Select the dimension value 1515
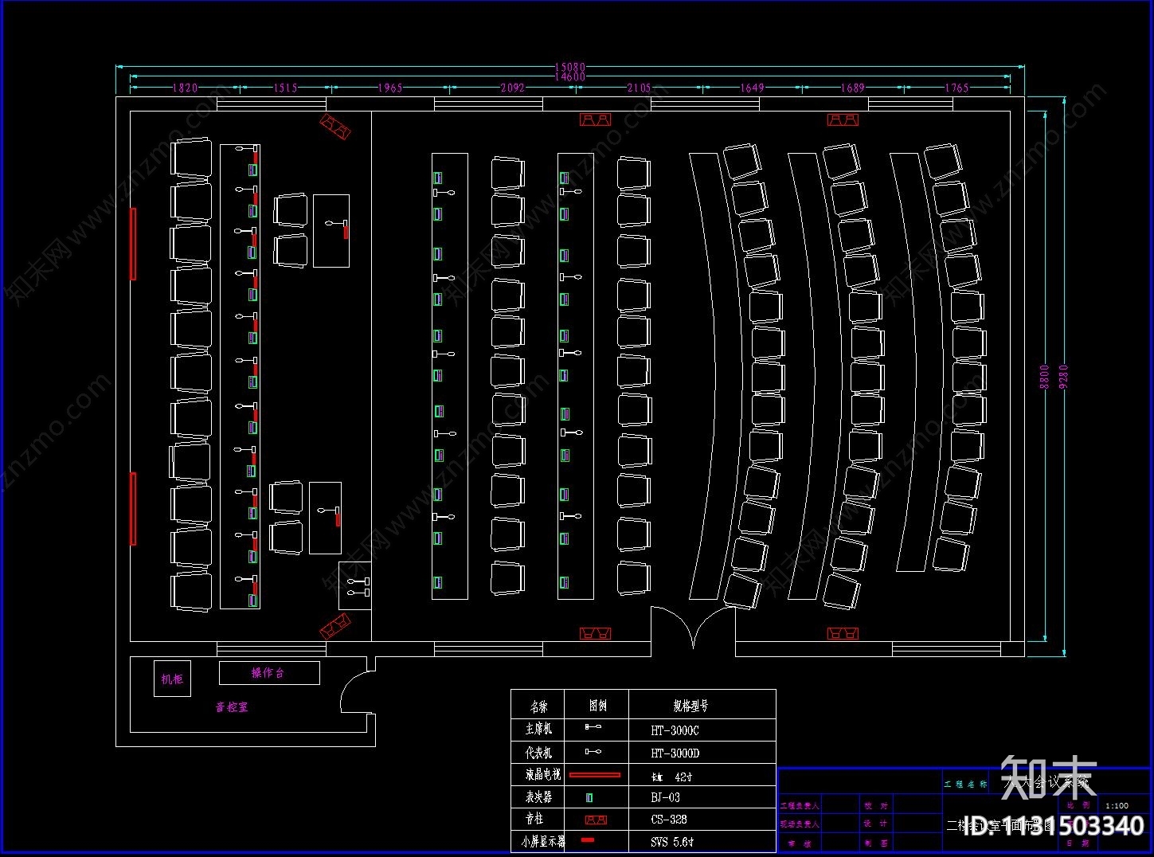Viewport: 1154px width, 857px height. [285, 88]
